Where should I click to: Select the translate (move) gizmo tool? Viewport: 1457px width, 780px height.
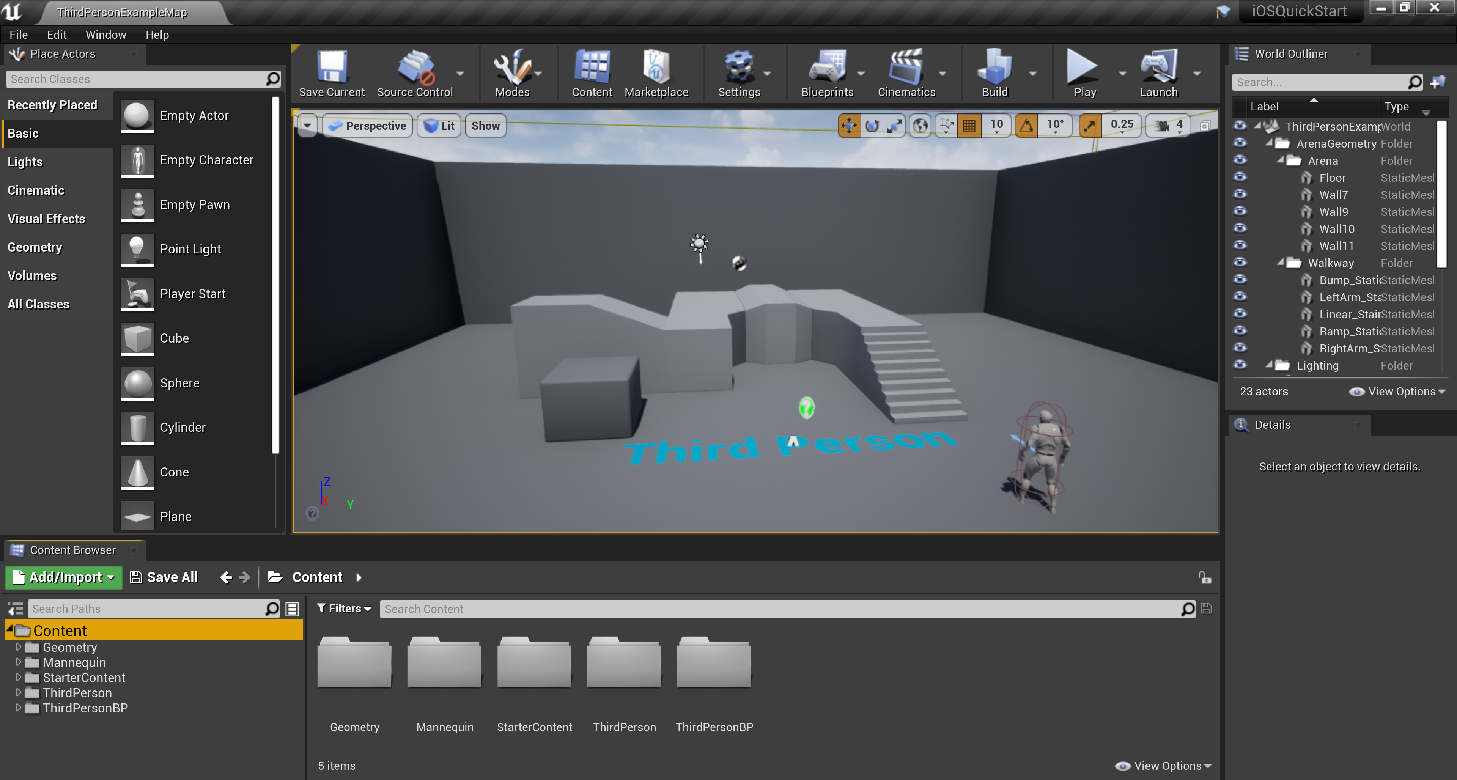click(x=849, y=126)
